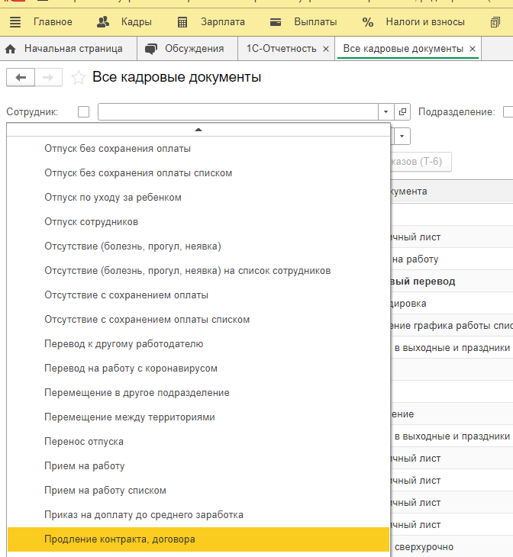The height and width of the screenshot is (557, 513).
Task: Close the 1С-Отчетность tab
Action: pos(326,49)
